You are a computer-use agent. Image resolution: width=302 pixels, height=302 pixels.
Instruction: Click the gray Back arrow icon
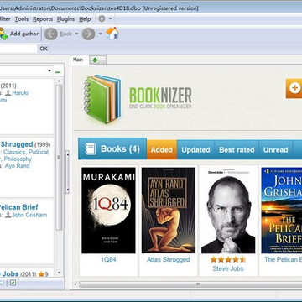click(x=51, y=34)
